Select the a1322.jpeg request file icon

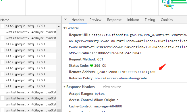click(3, 26)
